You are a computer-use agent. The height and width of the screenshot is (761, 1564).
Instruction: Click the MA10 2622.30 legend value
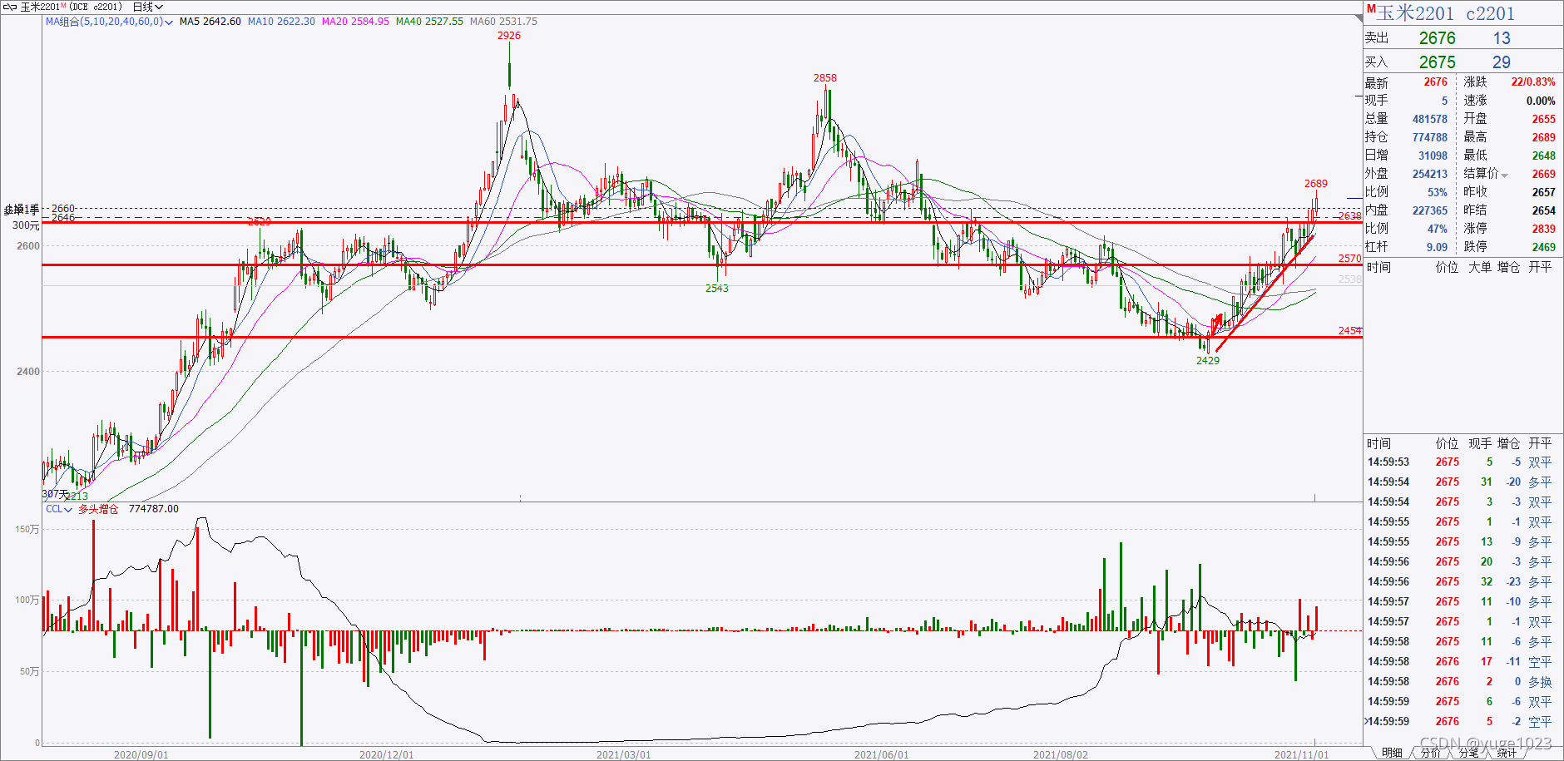point(281,22)
